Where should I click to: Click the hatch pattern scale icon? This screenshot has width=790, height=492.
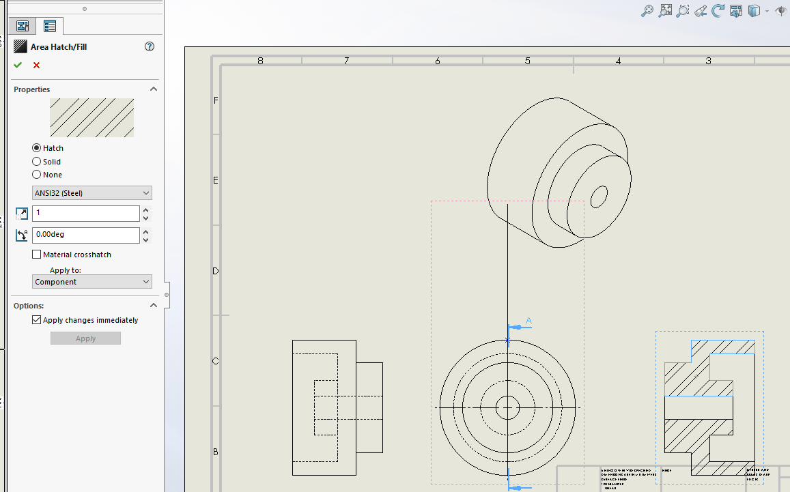point(22,213)
